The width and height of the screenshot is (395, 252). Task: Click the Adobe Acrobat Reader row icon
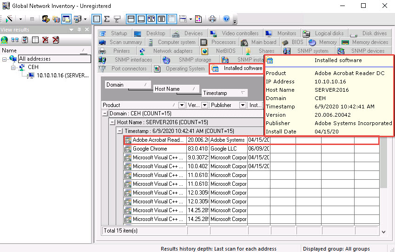(x=128, y=140)
